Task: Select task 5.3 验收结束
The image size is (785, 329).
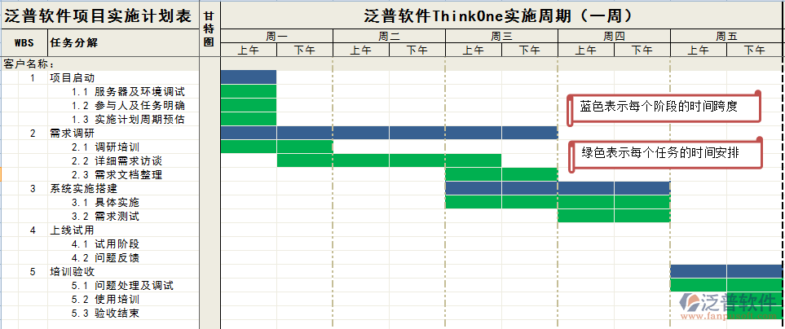Action: (x=105, y=314)
